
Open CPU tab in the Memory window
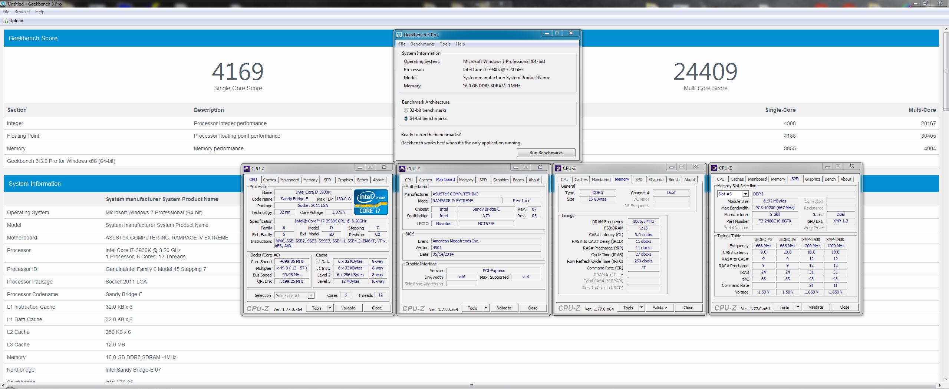pyautogui.click(x=564, y=180)
